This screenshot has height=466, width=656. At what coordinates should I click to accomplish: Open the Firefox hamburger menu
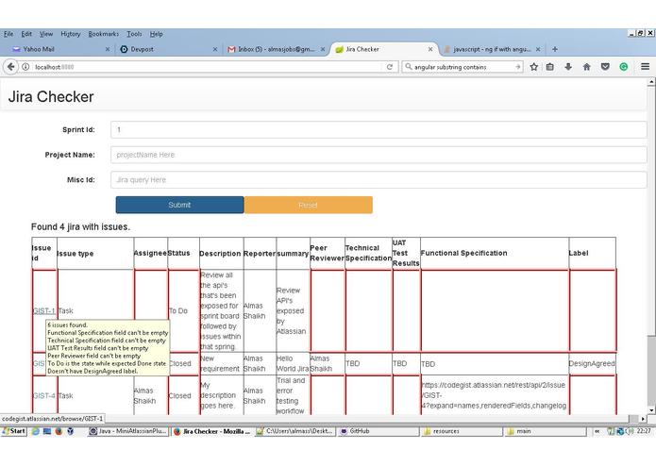pyautogui.click(x=645, y=67)
